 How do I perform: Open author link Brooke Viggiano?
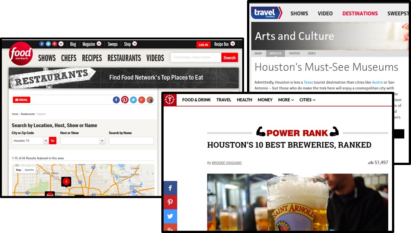[227, 163]
